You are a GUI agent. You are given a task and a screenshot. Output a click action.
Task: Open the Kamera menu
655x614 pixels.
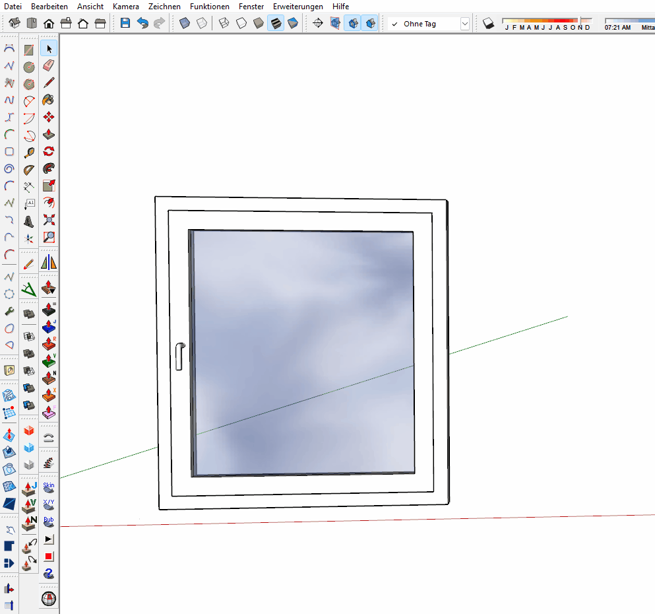[125, 6]
